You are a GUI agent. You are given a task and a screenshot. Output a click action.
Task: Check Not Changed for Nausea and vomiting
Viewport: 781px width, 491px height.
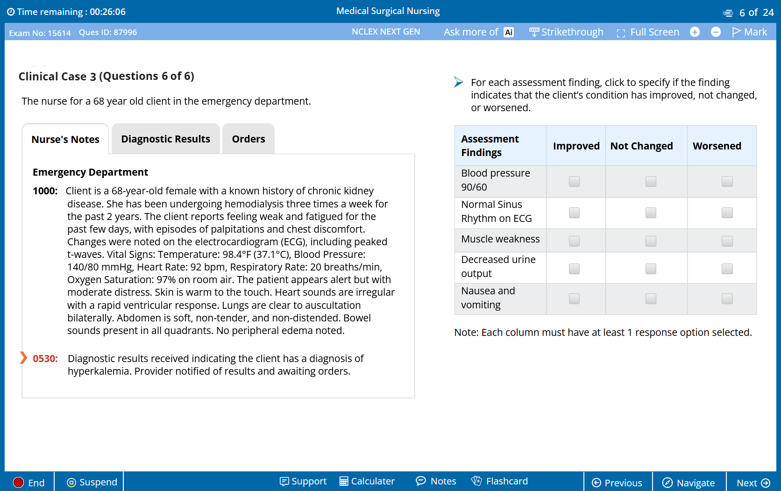coord(651,299)
